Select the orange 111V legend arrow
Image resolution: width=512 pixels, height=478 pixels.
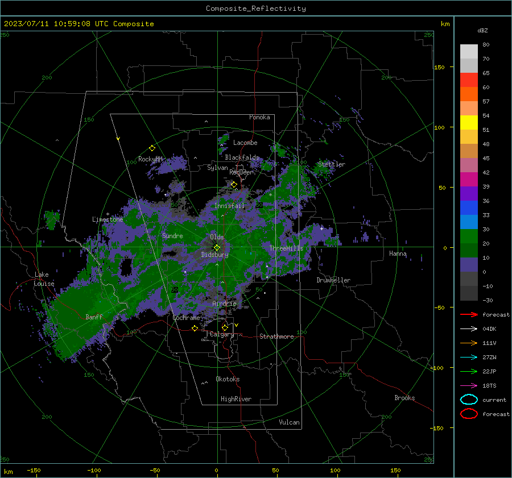pos(469,343)
